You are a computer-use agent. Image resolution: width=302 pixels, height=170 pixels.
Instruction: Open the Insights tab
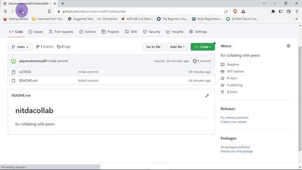coord(175,32)
